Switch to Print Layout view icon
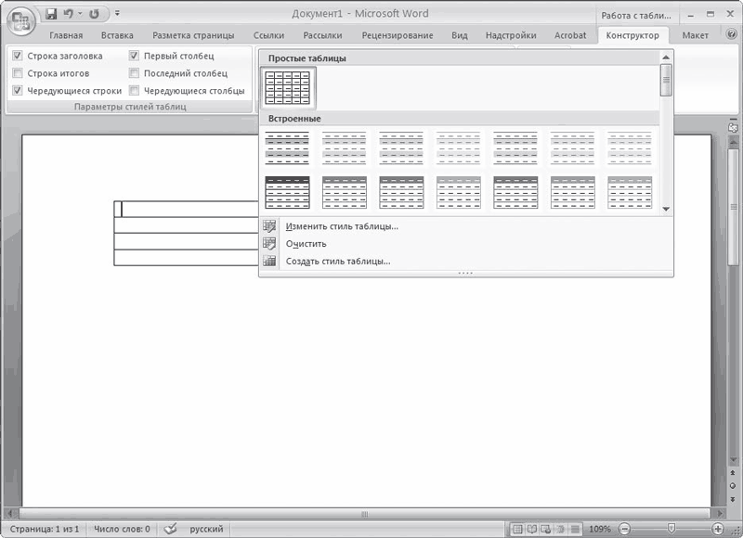This screenshot has height=538, width=743. 518,529
